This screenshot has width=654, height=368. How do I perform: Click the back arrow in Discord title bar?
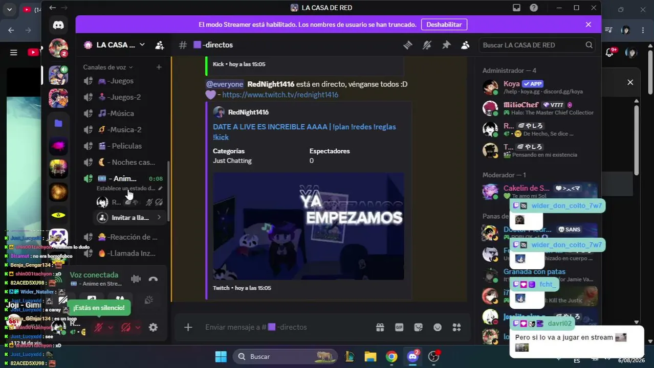click(x=52, y=8)
